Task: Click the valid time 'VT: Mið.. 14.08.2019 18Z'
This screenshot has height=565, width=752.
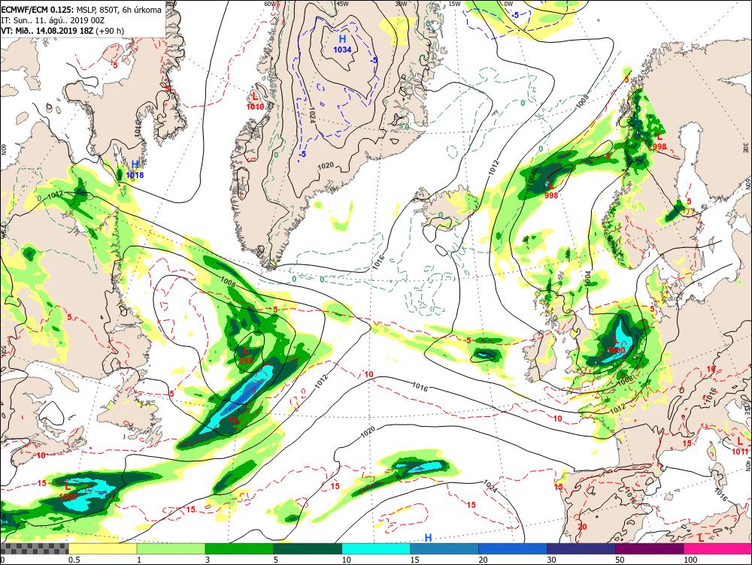Action: 47,31
